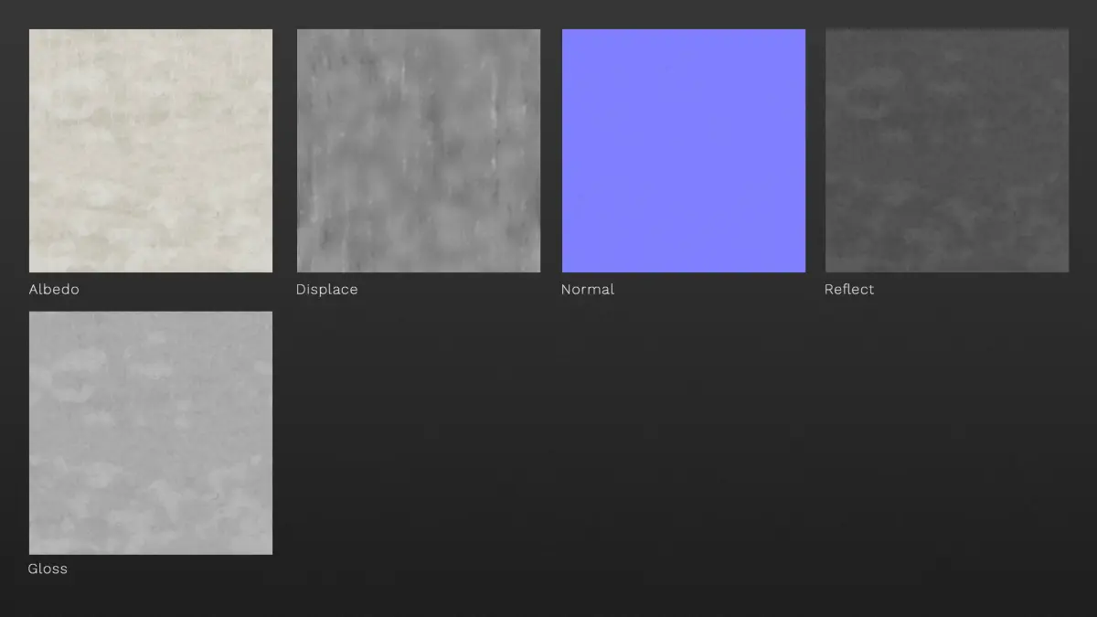
Task: Choose the light gray map in bottom row
Action: (x=151, y=433)
